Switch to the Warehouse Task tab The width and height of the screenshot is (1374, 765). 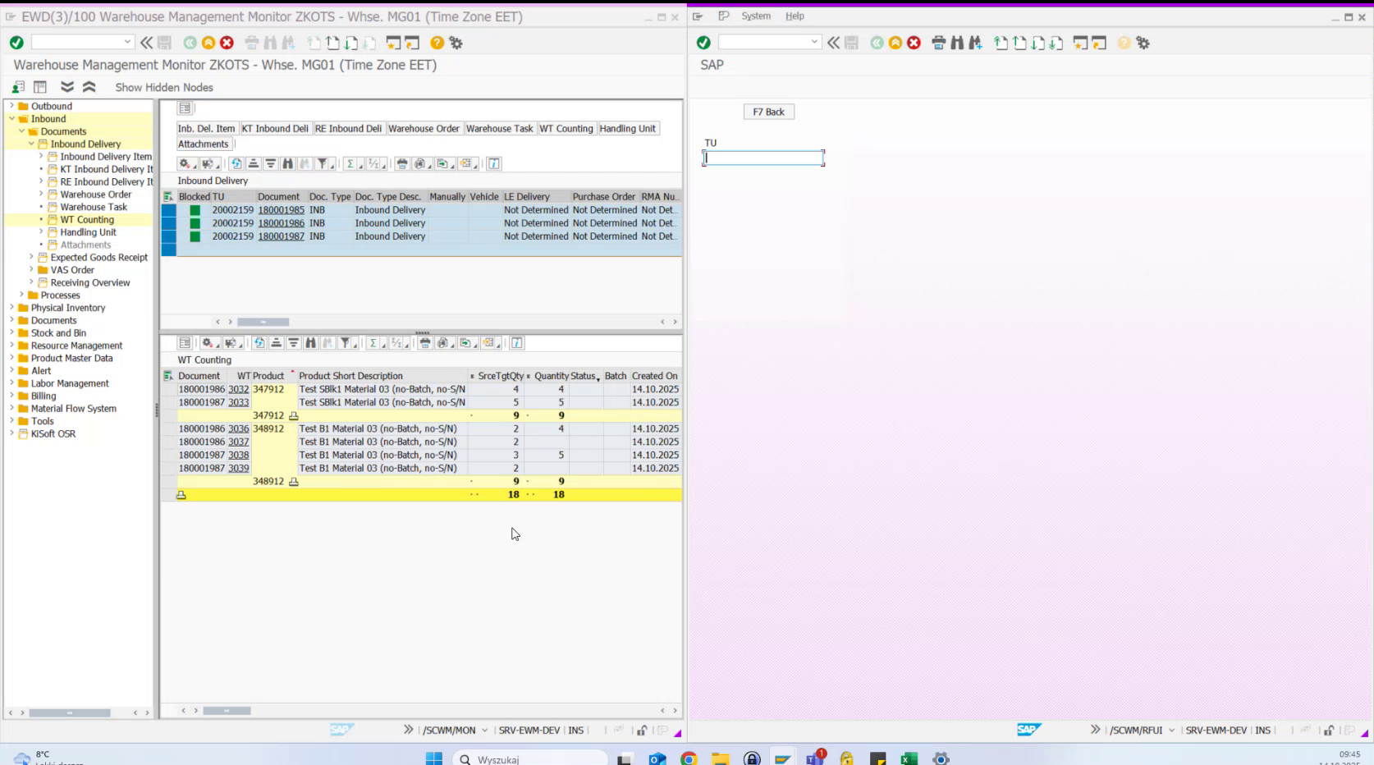[x=500, y=128]
